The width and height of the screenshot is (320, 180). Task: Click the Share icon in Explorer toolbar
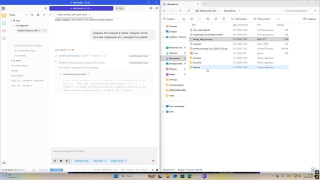215,19
